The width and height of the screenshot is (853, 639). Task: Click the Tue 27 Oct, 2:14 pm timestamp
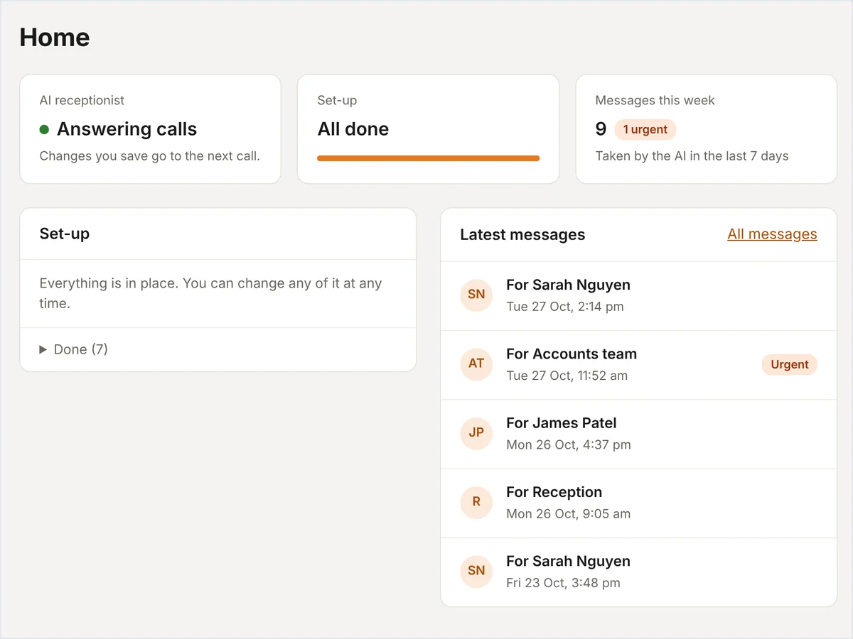point(565,307)
